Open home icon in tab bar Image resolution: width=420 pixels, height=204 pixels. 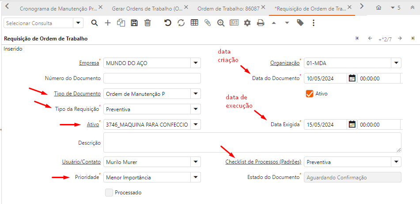378,8
